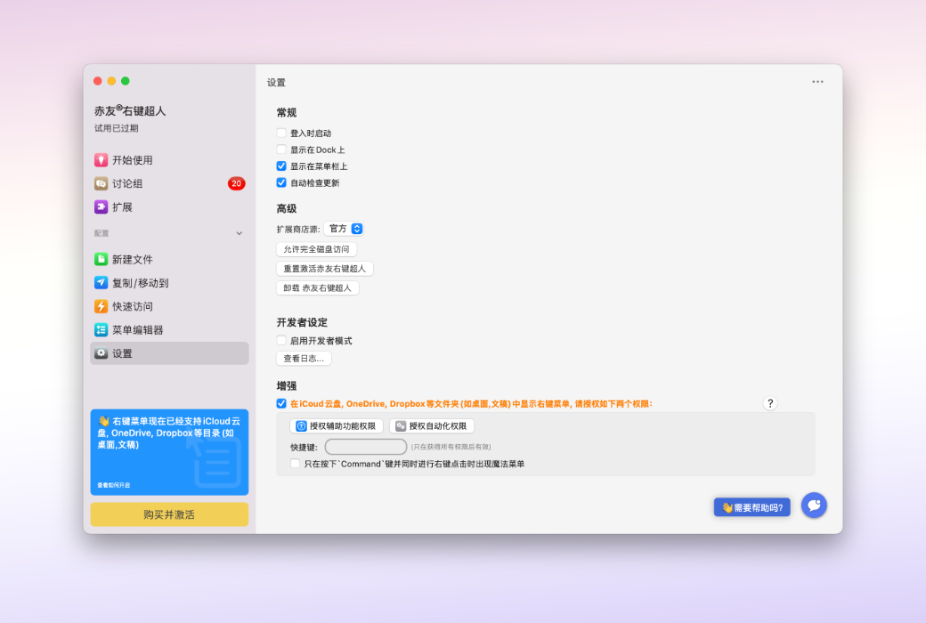Viewport: 926px width, 623px height.
Task: Open the 开始使用 sidebar icon
Action: 101,160
